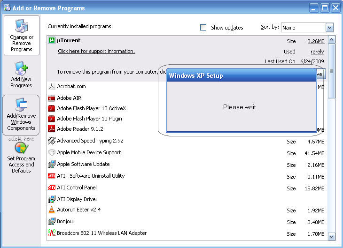
Task: Click scrollbar up arrow in programs list
Action: point(332,40)
